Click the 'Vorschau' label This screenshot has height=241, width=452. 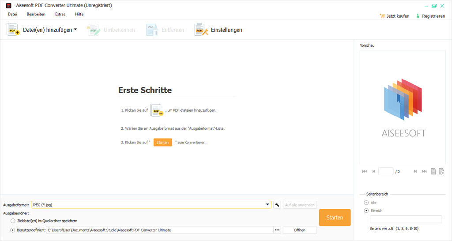[367, 45]
